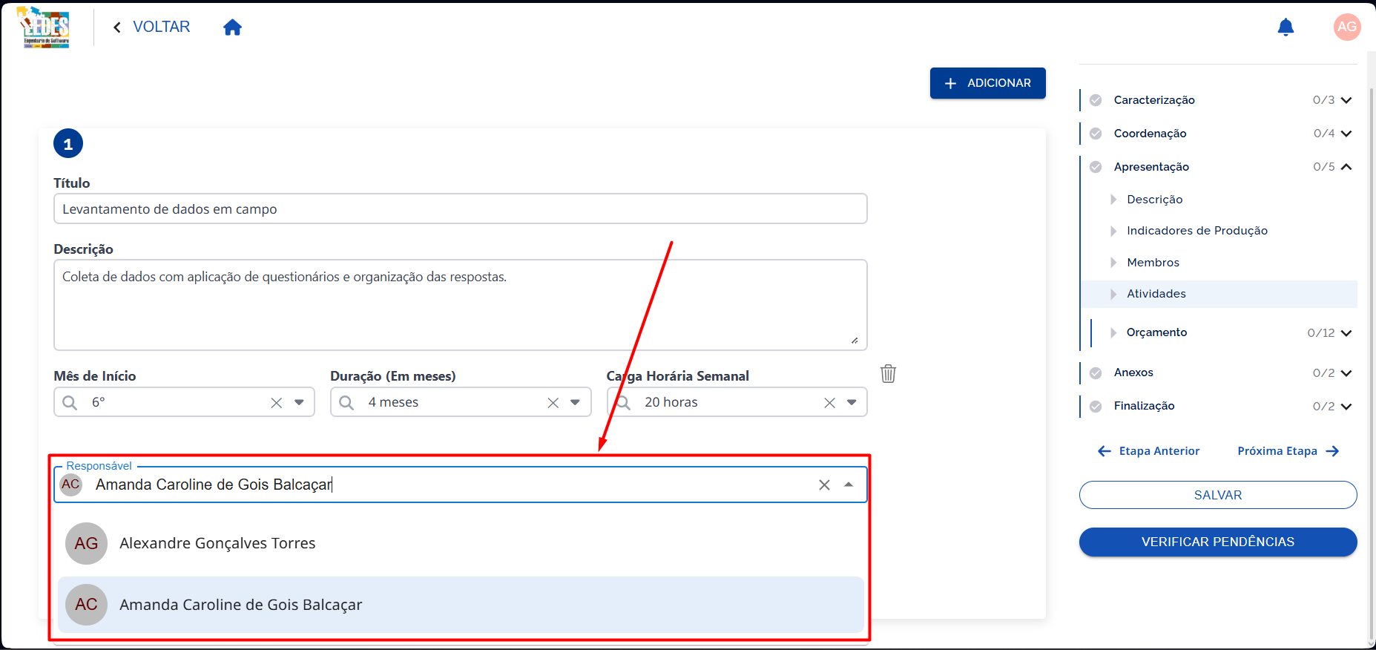Image resolution: width=1376 pixels, height=650 pixels.
Task: Clear the Carga Horária Semanal value
Action: pos(829,402)
